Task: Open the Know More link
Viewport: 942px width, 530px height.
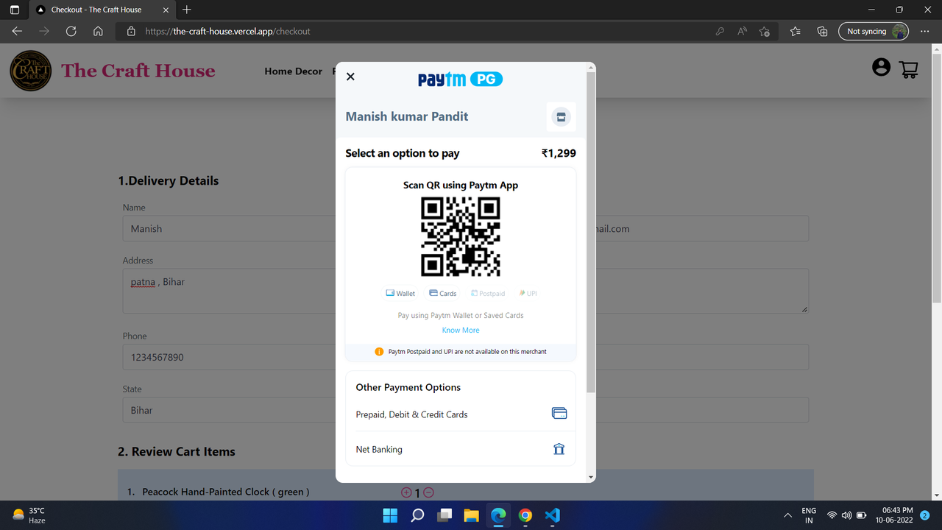Action: pos(461,331)
